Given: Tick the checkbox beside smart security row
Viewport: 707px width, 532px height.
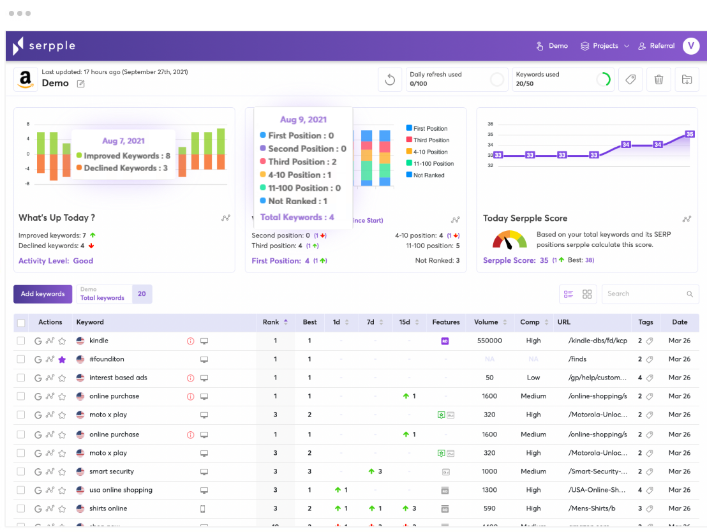Looking at the screenshot, I should (x=21, y=471).
